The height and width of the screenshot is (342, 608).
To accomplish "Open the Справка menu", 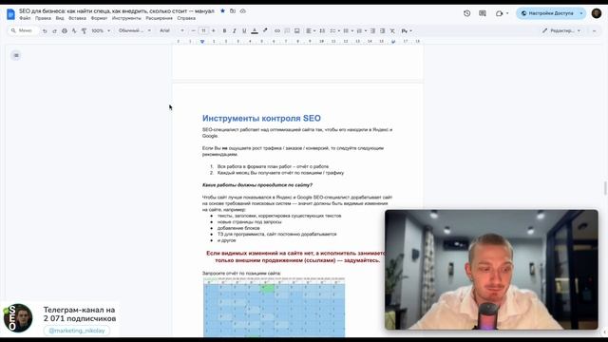I will coord(186,18).
